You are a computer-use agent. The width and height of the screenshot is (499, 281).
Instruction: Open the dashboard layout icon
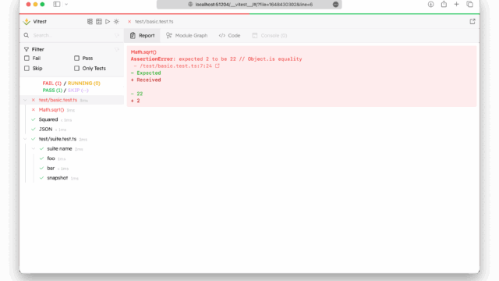(99, 22)
